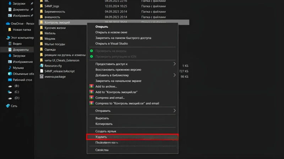This screenshot has width=284, height=159.
Task: Expand the Предоставить доступ к submenu arrow
Action: click(174, 64)
